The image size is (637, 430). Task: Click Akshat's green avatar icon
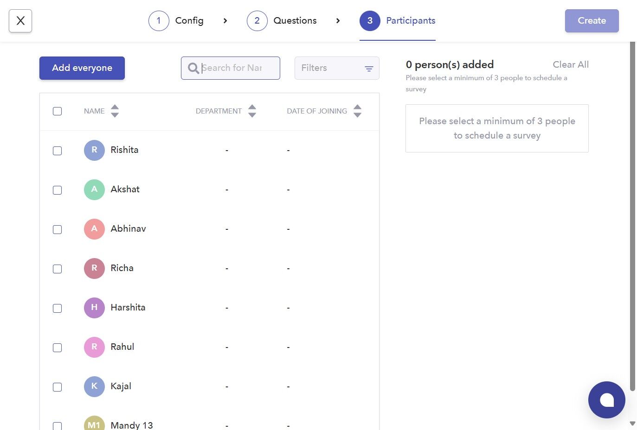tap(94, 190)
